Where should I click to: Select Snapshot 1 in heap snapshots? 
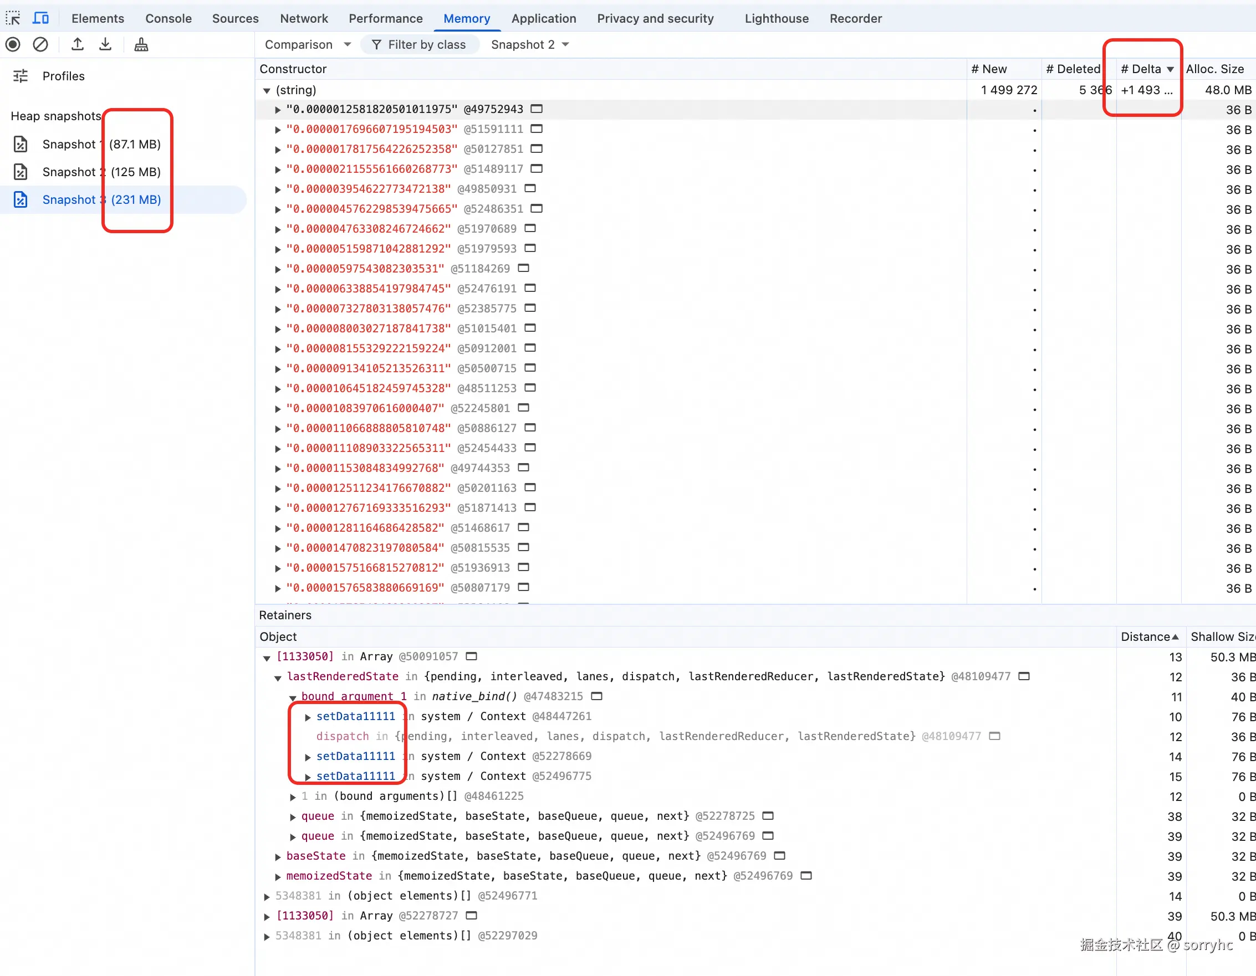(x=69, y=144)
